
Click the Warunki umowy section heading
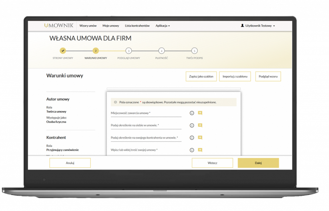(x=65, y=76)
